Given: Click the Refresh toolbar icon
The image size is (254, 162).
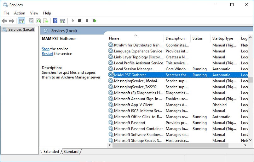Looking at the screenshot, I should [38, 21].
